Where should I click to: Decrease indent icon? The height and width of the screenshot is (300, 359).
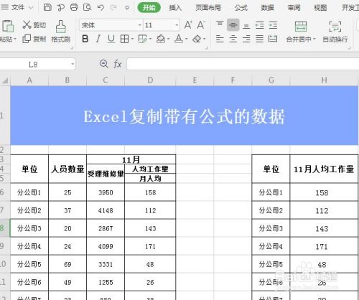click(260, 25)
